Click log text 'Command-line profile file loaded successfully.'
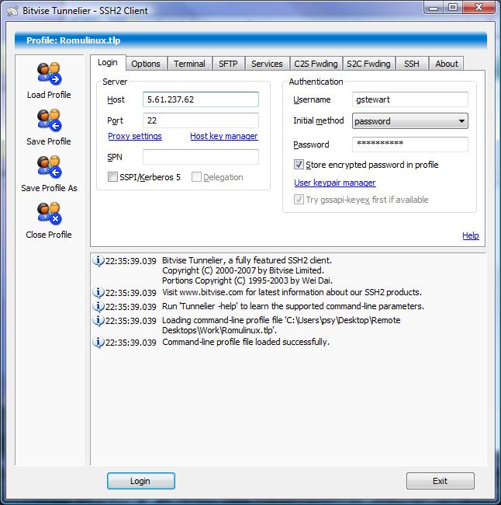The width and height of the screenshot is (501, 505). pyautogui.click(x=246, y=342)
